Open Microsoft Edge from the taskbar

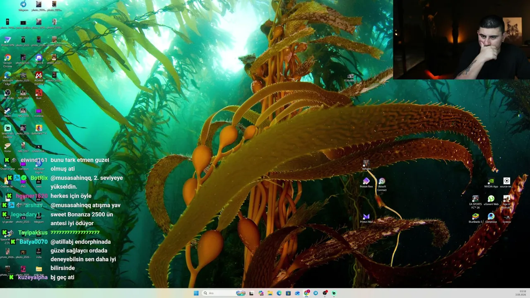[x=279, y=293]
